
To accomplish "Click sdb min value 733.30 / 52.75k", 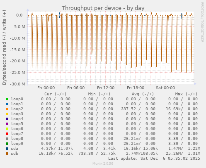I will tap(97, 154).
